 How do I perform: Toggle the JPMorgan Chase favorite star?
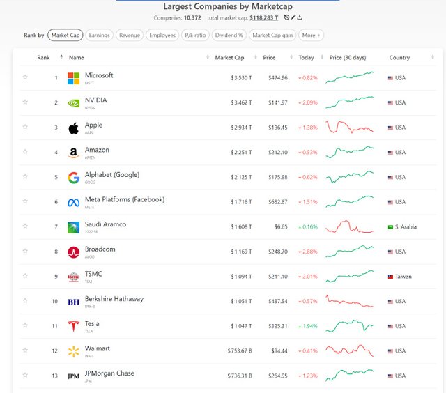tap(25, 375)
